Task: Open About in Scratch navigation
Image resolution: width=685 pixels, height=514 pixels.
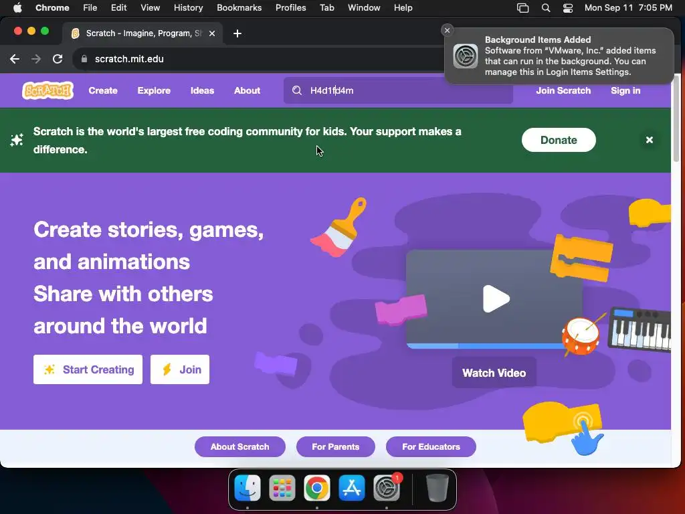Action: (x=247, y=90)
